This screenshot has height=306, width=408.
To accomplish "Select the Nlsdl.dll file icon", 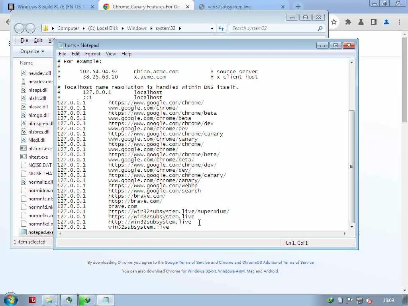I will pyautogui.click(x=24, y=140).
